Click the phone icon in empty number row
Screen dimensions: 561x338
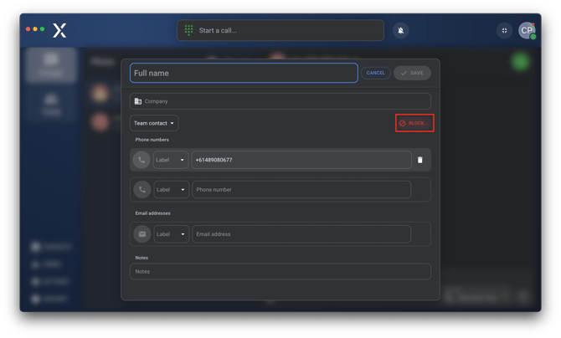point(142,189)
